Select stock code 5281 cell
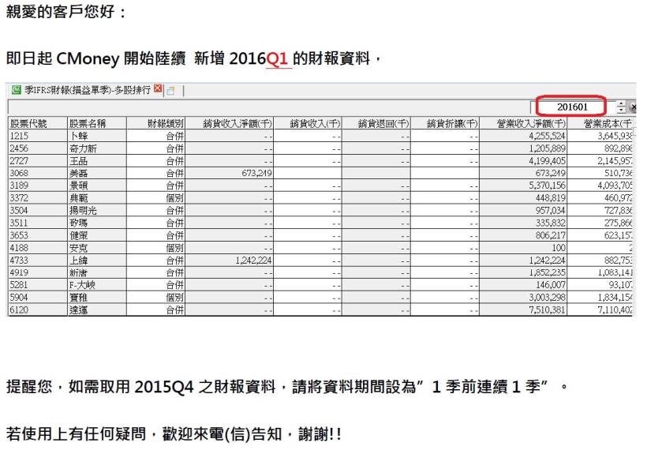 tap(38, 285)
